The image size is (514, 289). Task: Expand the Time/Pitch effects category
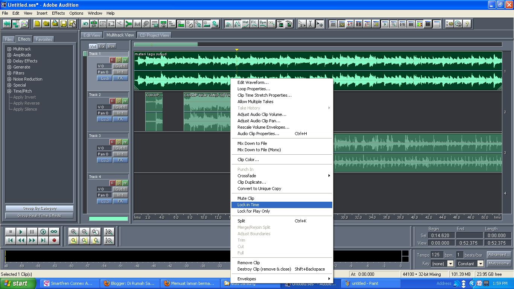click(9, 91)
